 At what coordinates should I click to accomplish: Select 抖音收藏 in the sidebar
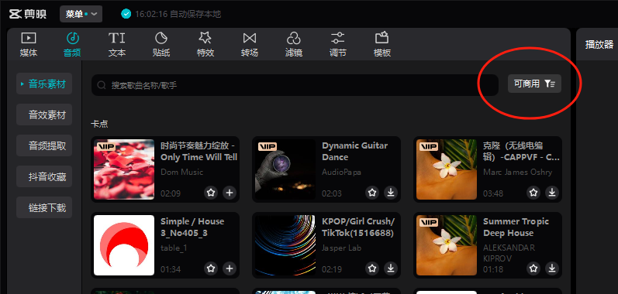tap(44, 177)
